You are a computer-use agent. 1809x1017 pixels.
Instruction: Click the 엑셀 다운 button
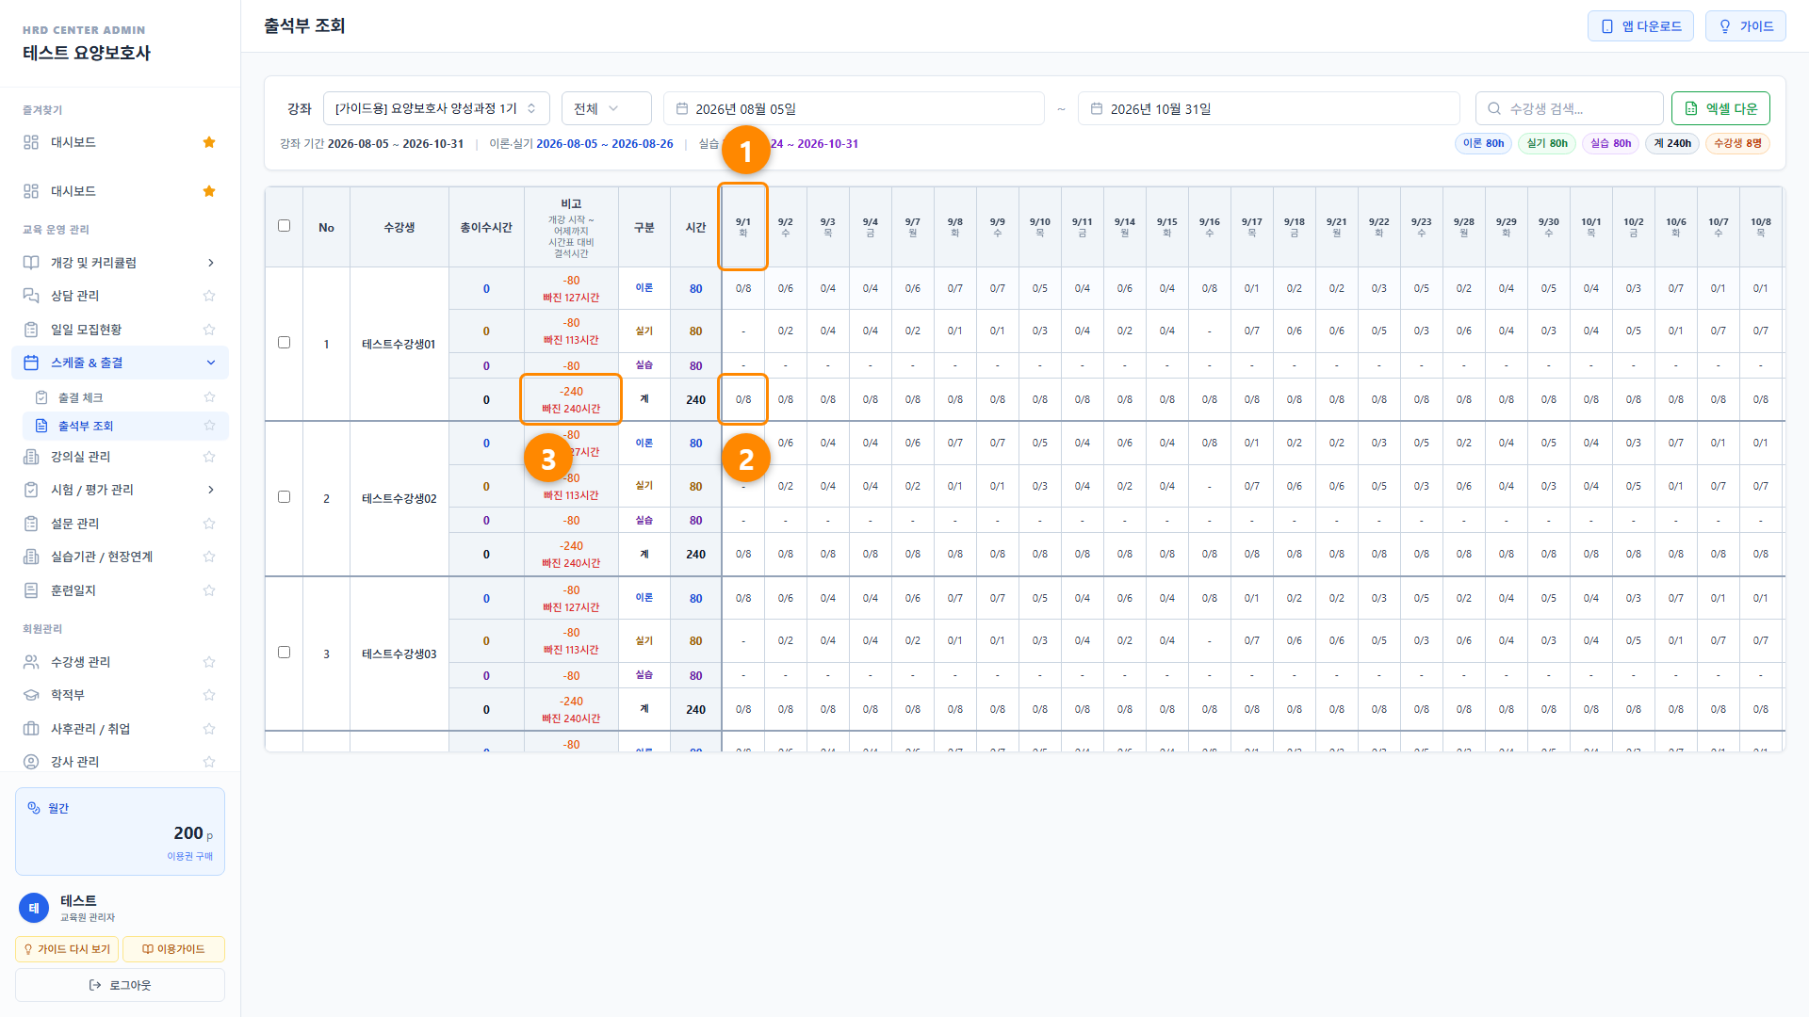click(x=1720, y=108)
